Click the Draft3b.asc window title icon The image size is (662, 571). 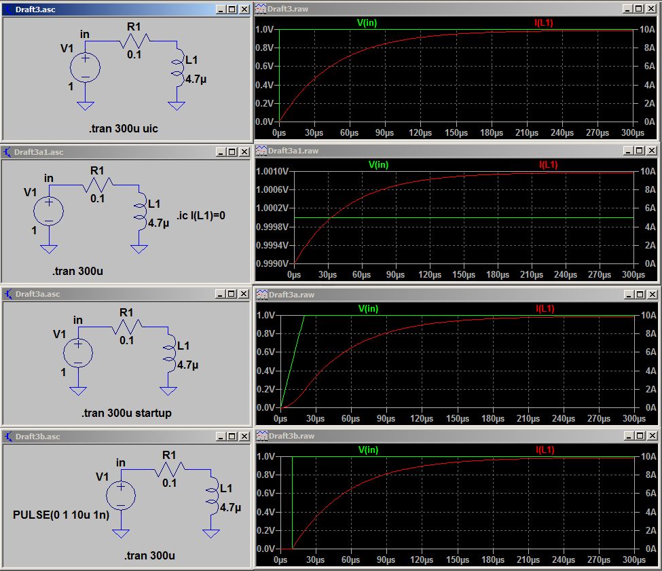pos(8,437)
